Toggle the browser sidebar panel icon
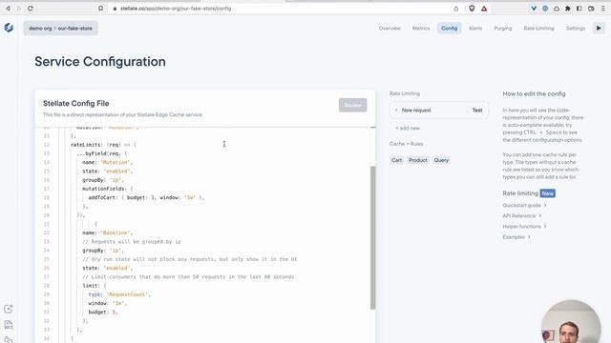Screen dimensions: 611x343 click(x=579, y=9)
